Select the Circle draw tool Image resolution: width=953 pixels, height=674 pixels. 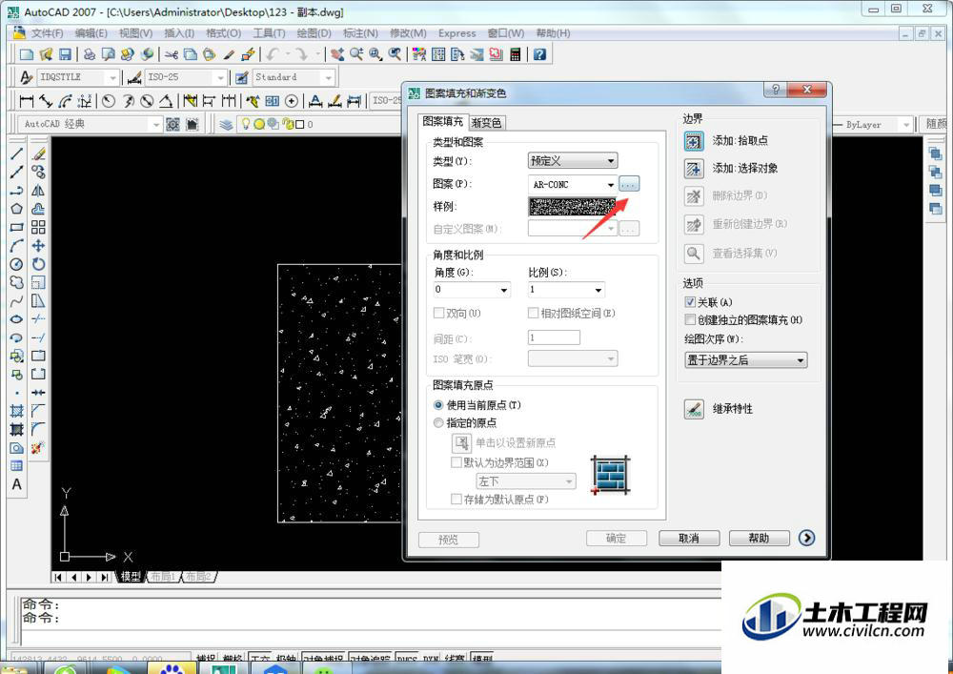coord(16,264)
